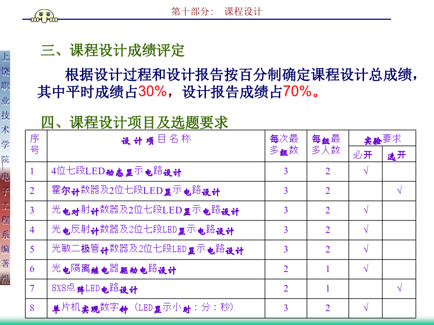434x325 pixels.
Task: Click the 必开 check mark for project 8
Action: tap(366, 308)
